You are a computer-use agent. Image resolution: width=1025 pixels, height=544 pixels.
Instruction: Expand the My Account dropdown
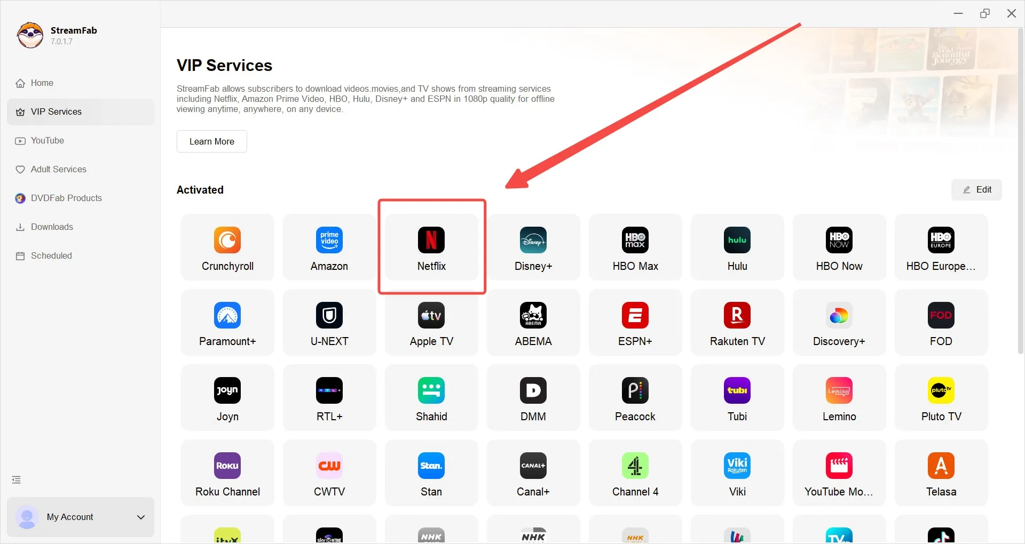click(x=81, y=517)
